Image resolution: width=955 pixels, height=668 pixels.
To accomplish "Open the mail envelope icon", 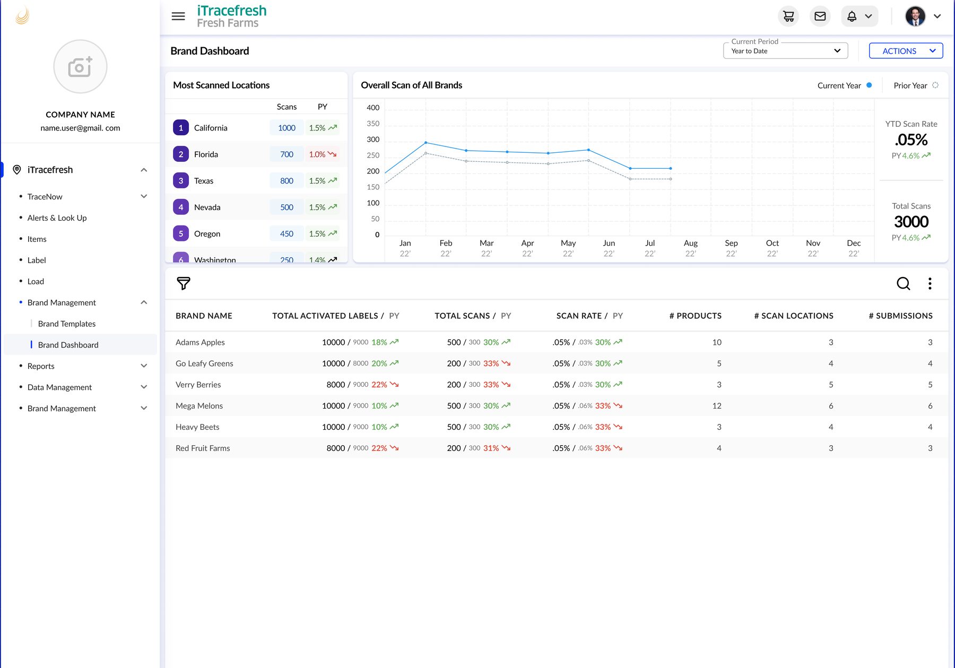I will [820, 16].
